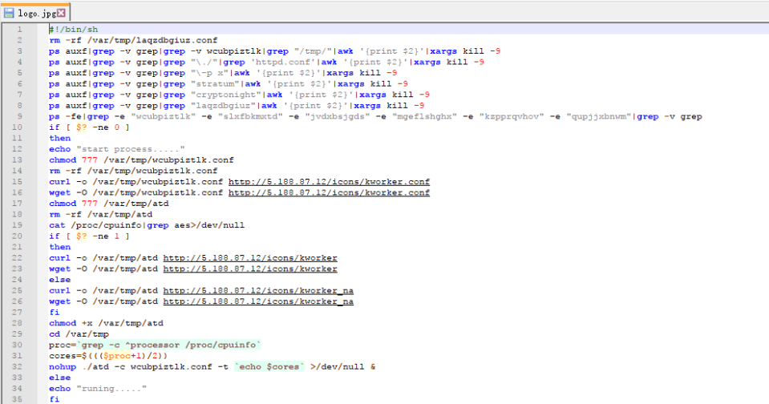Click the "laqzdbgiuz" string on line 8
Screen dimensions: 769x404
[223, 106]
